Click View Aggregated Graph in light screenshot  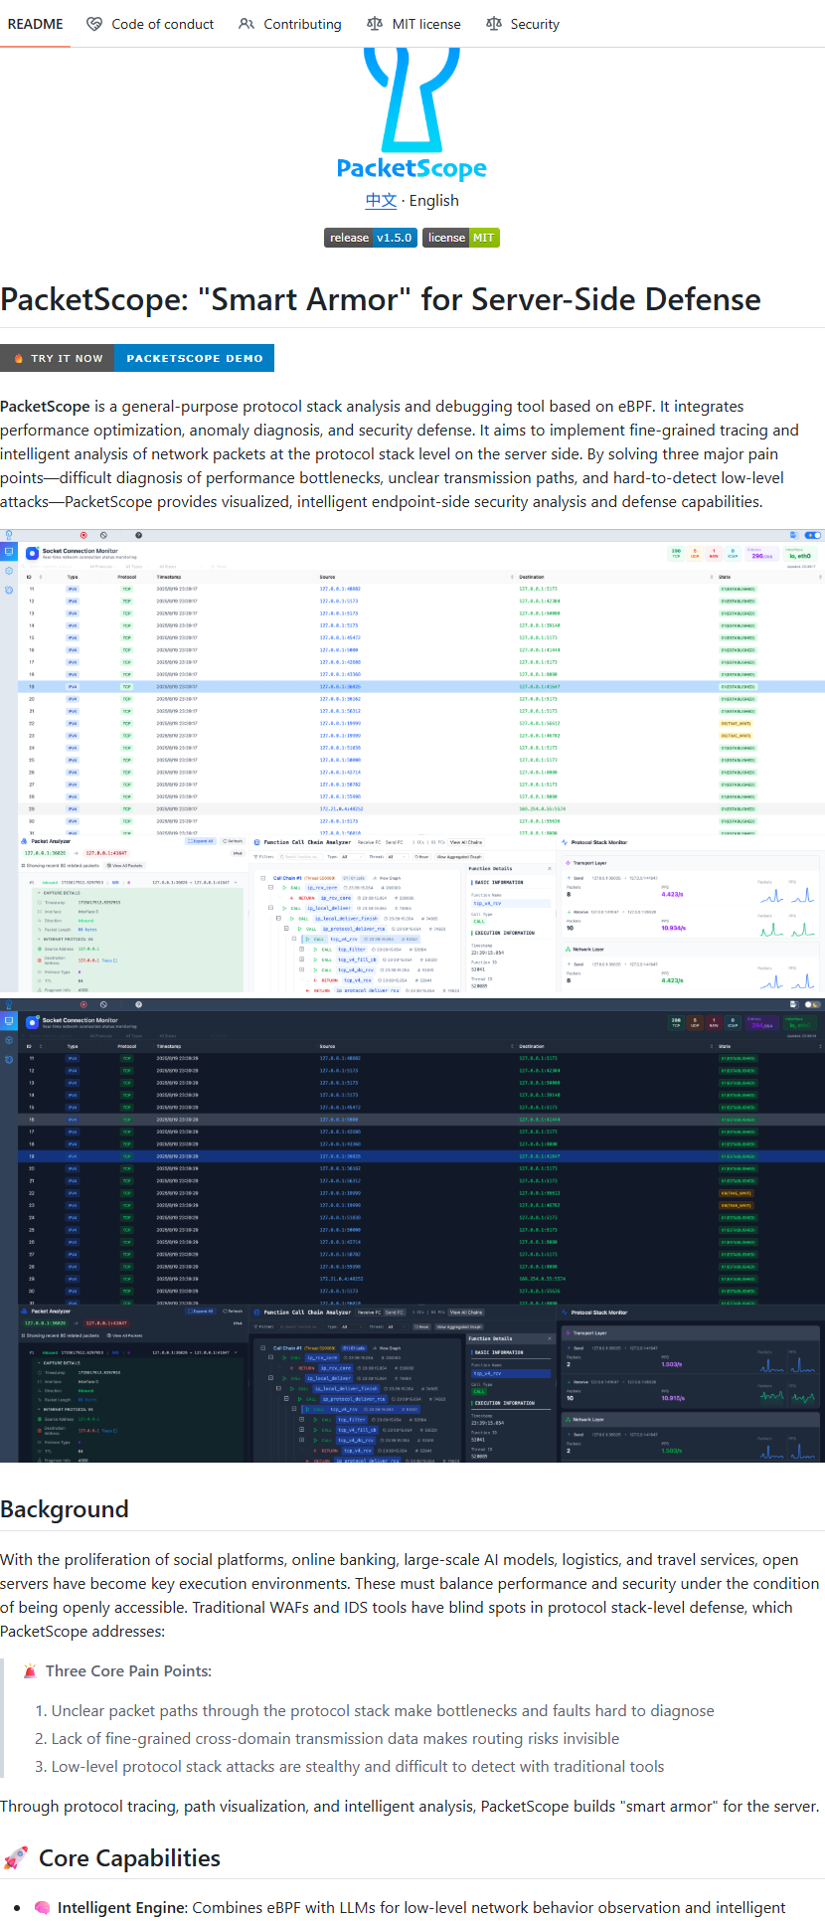459,857
